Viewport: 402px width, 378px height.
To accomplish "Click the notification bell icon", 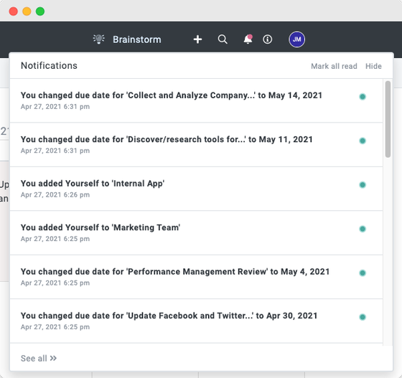I will [x=248, y=39].
